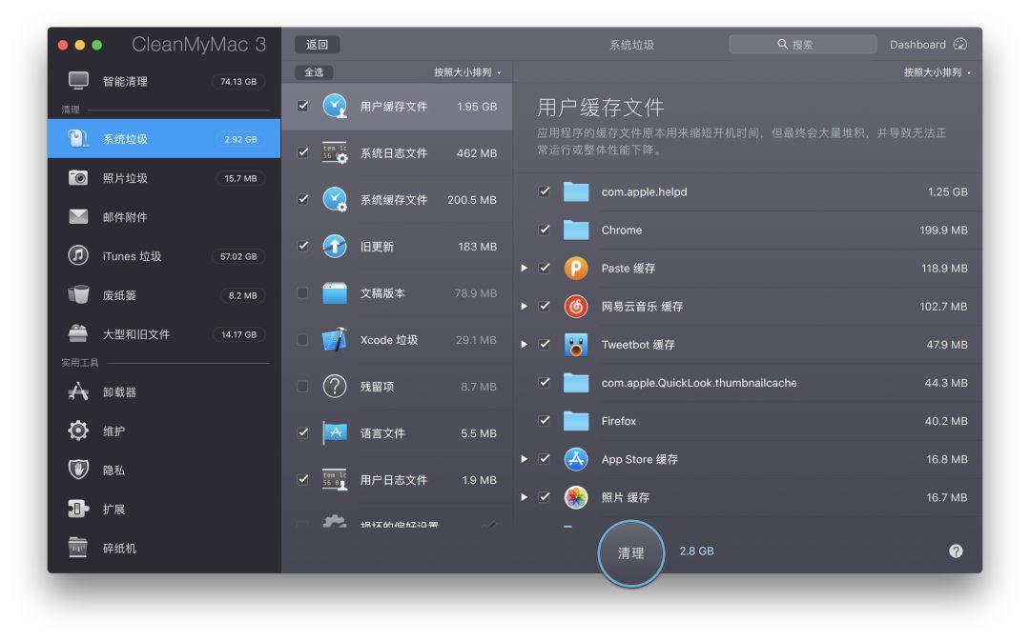Select 语言文件 flag icon
1030x641 pixels.
point(335,432)
